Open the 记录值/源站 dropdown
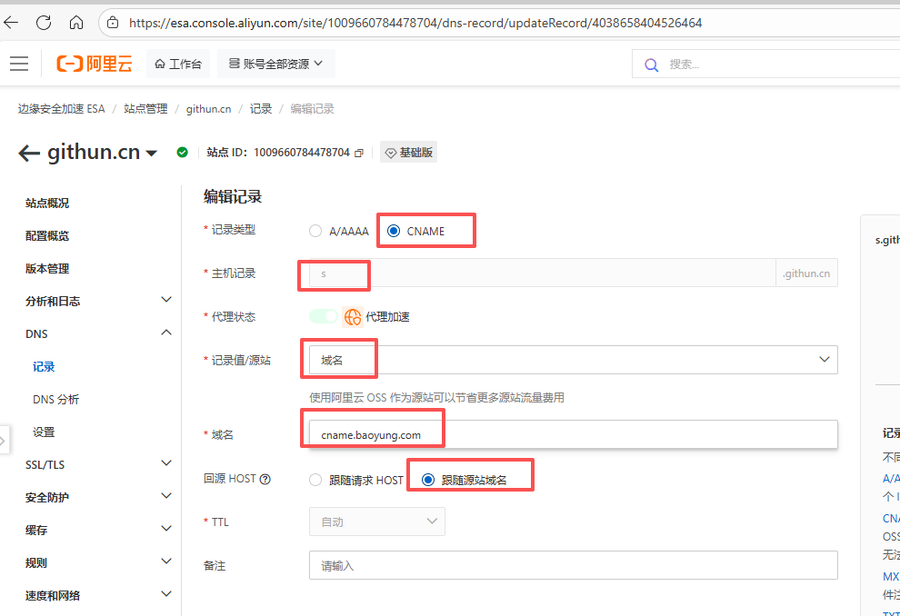 click(x=573, y=360)
